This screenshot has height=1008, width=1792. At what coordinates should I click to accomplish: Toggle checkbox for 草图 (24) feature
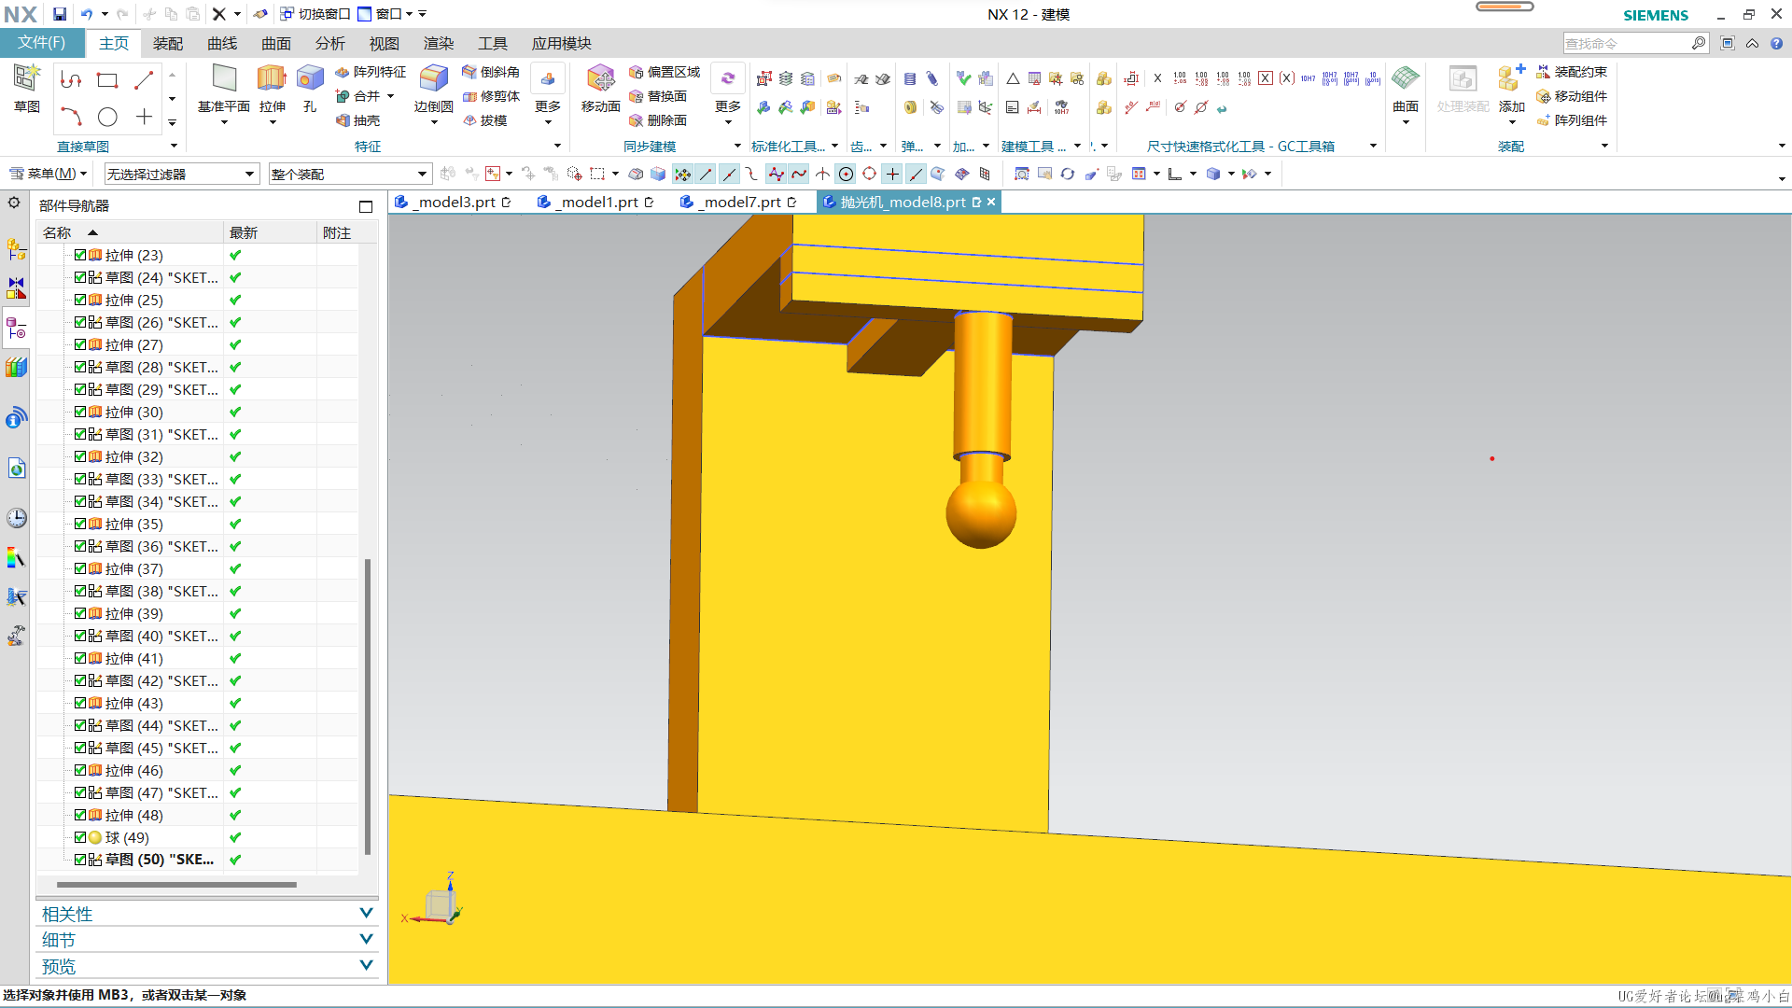click(x=80, y=277)
